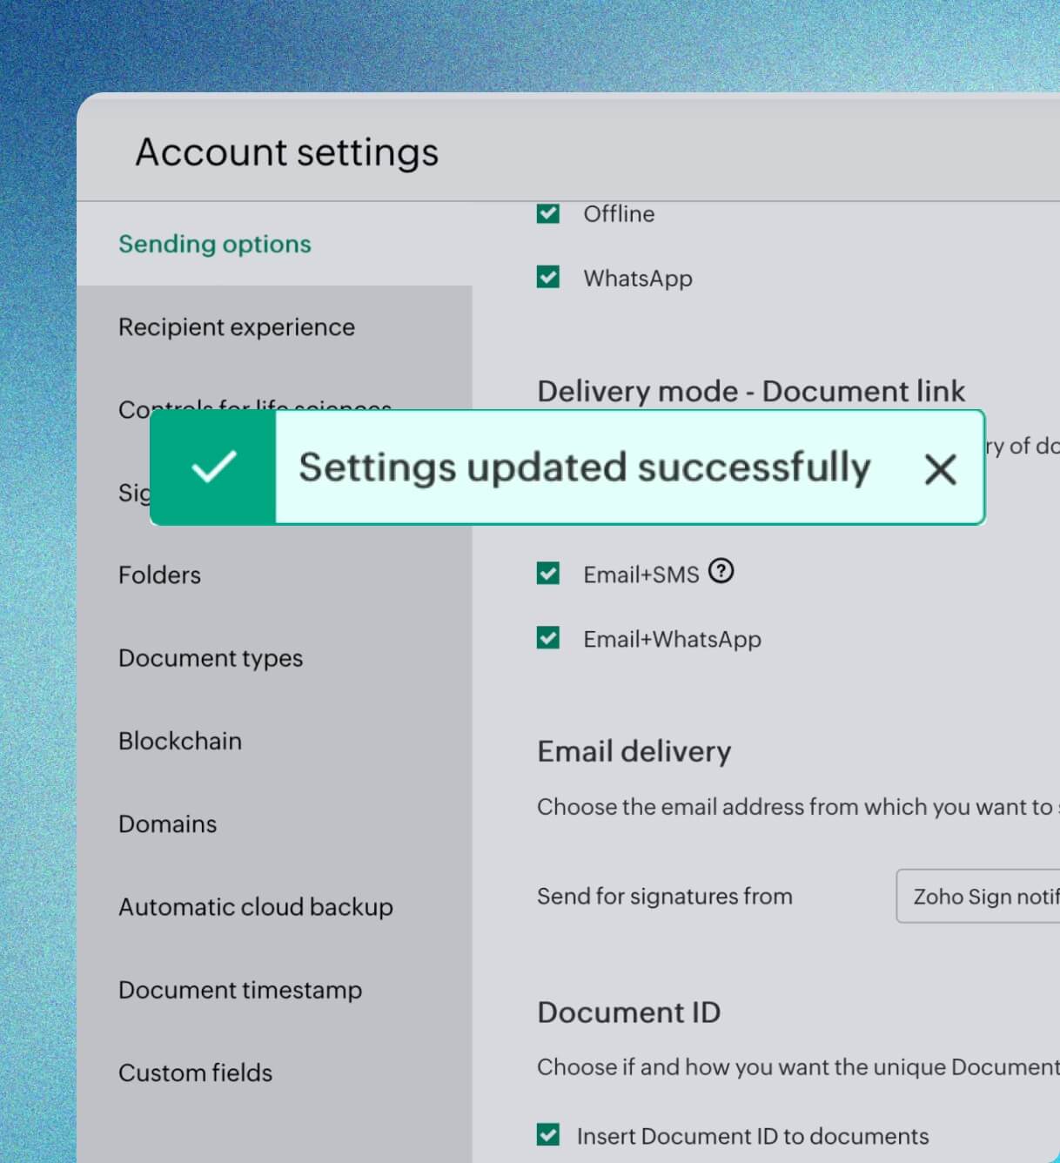Open the Recipient experience section
1060x1163 pixels.
coord(236,326)
